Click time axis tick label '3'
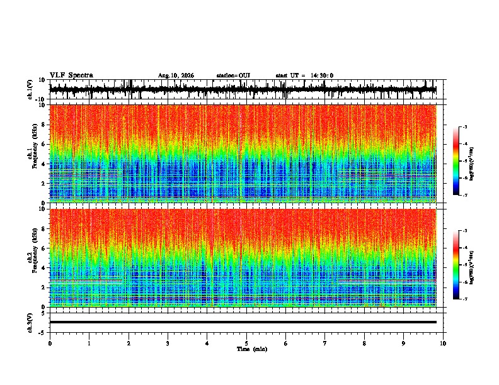This screenshot has height=385, width=499. tap(168, 343)
